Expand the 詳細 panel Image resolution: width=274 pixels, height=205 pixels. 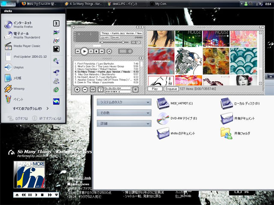click(x=124, y=123)
